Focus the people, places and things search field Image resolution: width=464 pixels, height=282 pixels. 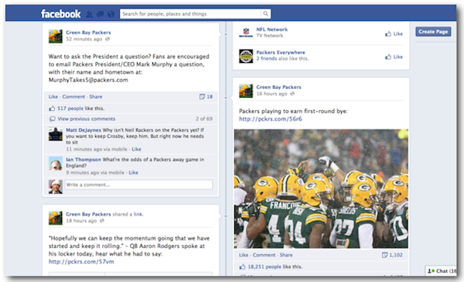point(190,14)
